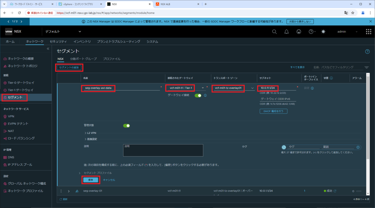
Task: Click info icon next to gateway connection toggle
Action: [205, 95]
